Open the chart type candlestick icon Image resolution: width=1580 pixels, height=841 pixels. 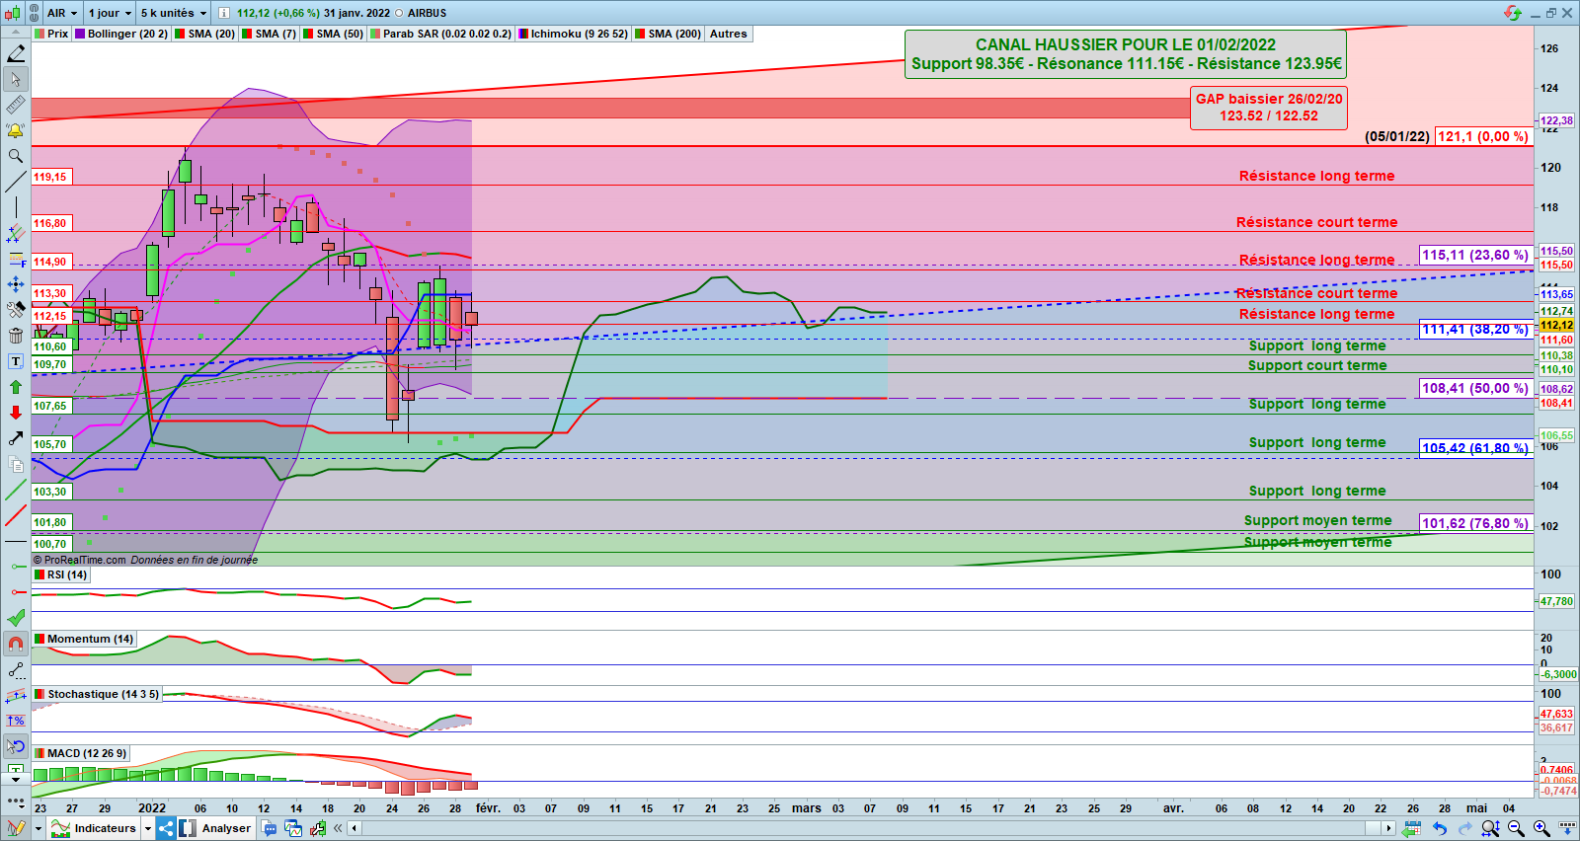(x=12, y=13)
